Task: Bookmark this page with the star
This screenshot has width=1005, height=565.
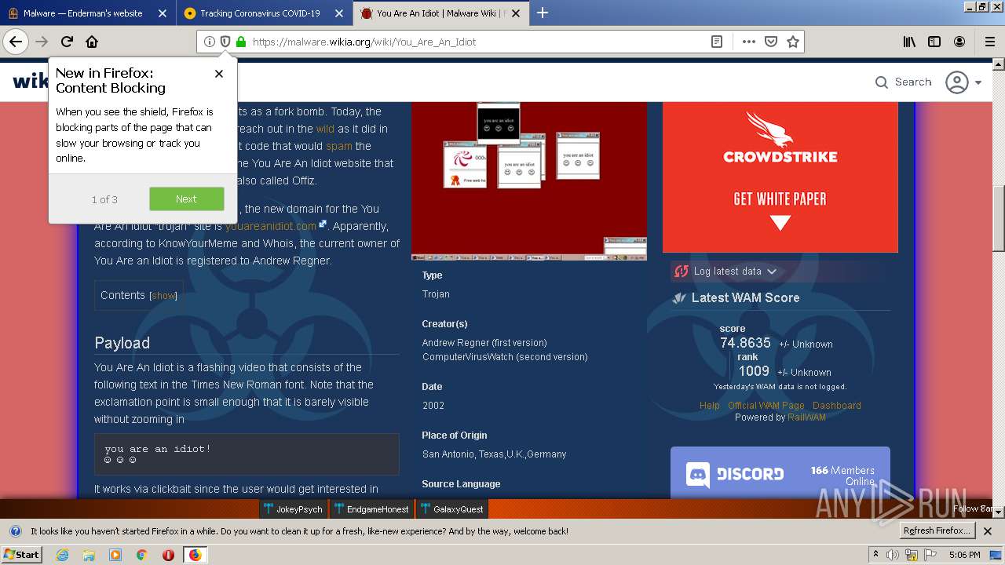Action: 793,42
